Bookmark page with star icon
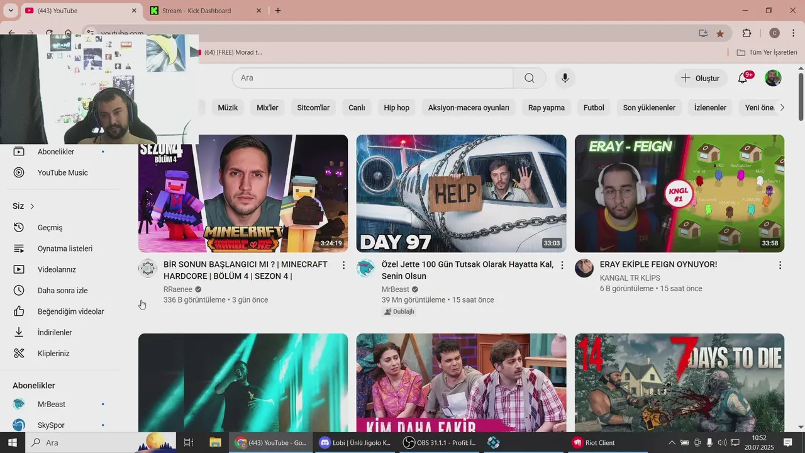Screen dimensions: 805x453 (x=720, y=33)
